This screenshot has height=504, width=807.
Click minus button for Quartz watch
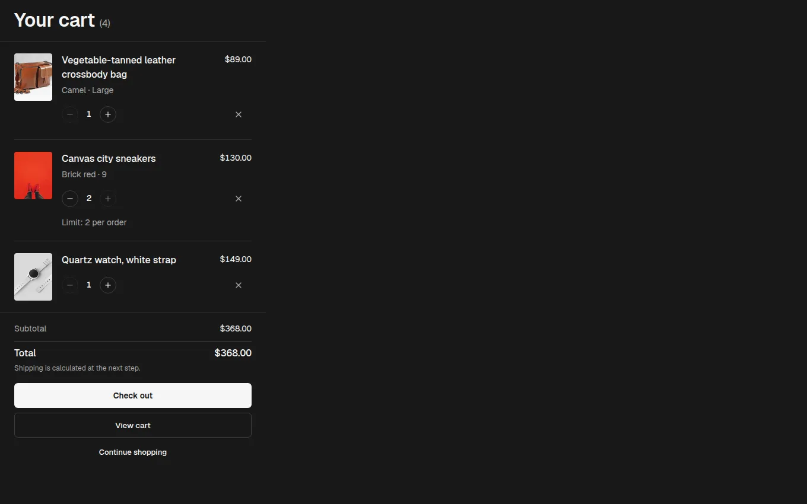pyautogui.click(x=70, y=285)
